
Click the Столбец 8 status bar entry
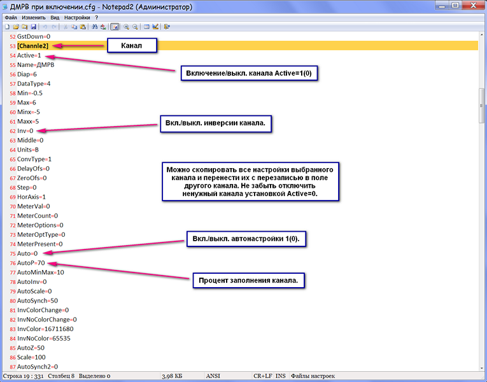[61, 376]
